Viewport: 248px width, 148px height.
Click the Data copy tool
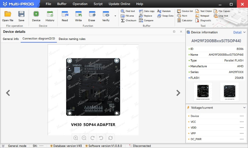click(147, 11)
